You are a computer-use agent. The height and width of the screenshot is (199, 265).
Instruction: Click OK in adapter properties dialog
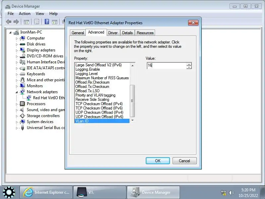click(x=158, y=161)
